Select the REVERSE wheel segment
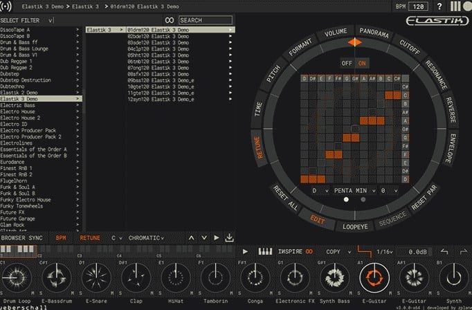The height and width of the screenshot is (310, 472). pos(451,109)
